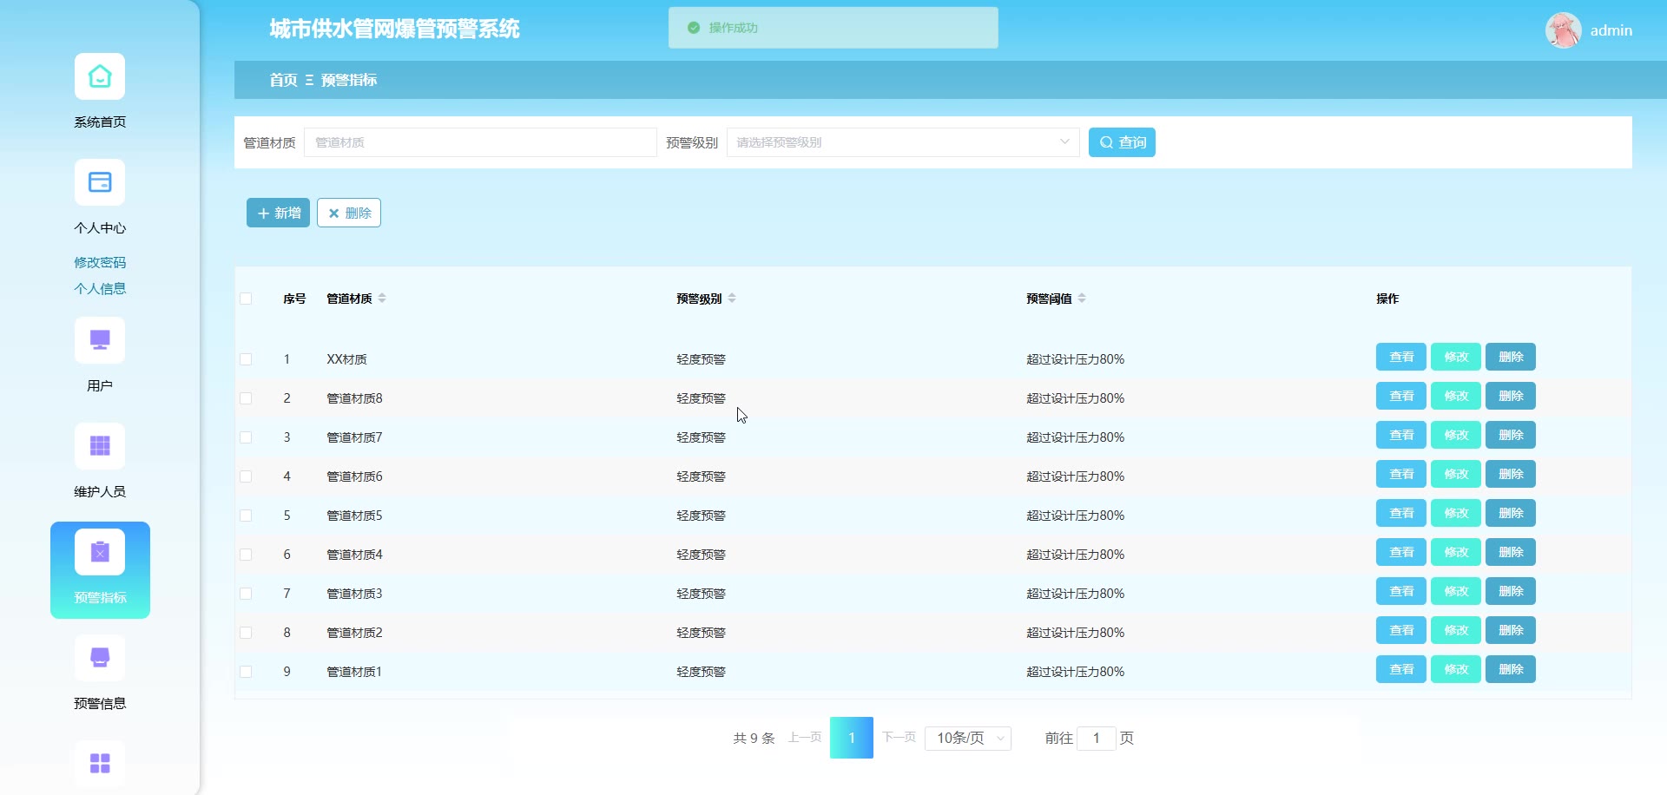Screen dimensions: 1667x795
Task: Sort table by 管道材质 column arrows
Action: 382,299
